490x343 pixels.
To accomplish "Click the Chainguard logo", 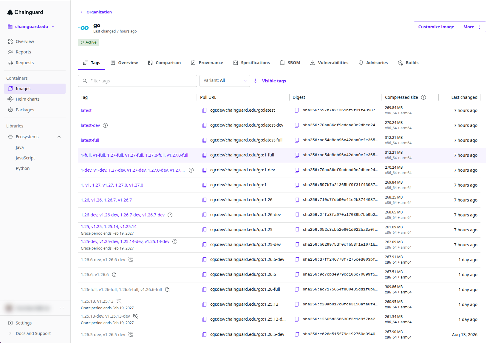I will [25, 12].
